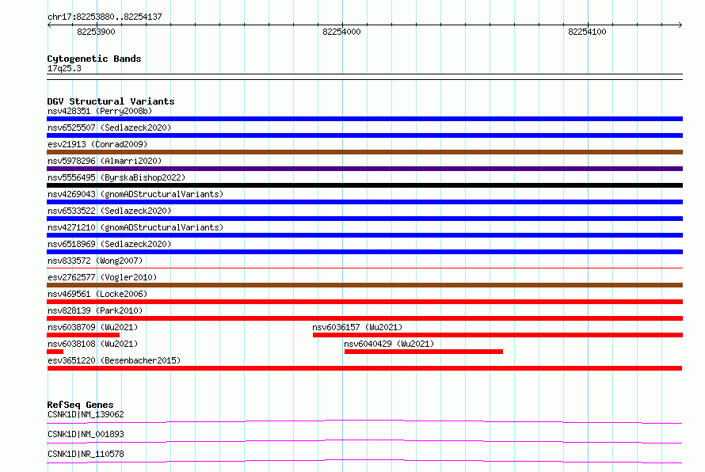The image size is (705, 472).
Task: Select the magenta line of CSNK1D|NR_110578
Action: (364, 461)
